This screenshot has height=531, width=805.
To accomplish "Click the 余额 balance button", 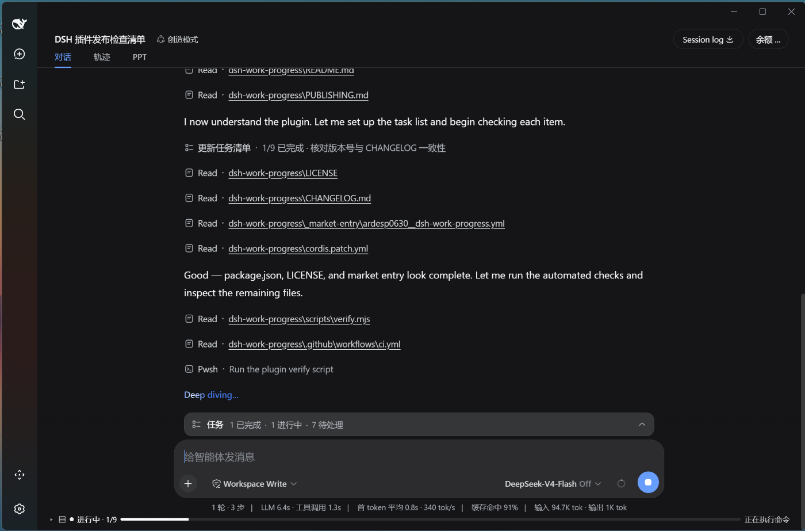I will (768, 39).
